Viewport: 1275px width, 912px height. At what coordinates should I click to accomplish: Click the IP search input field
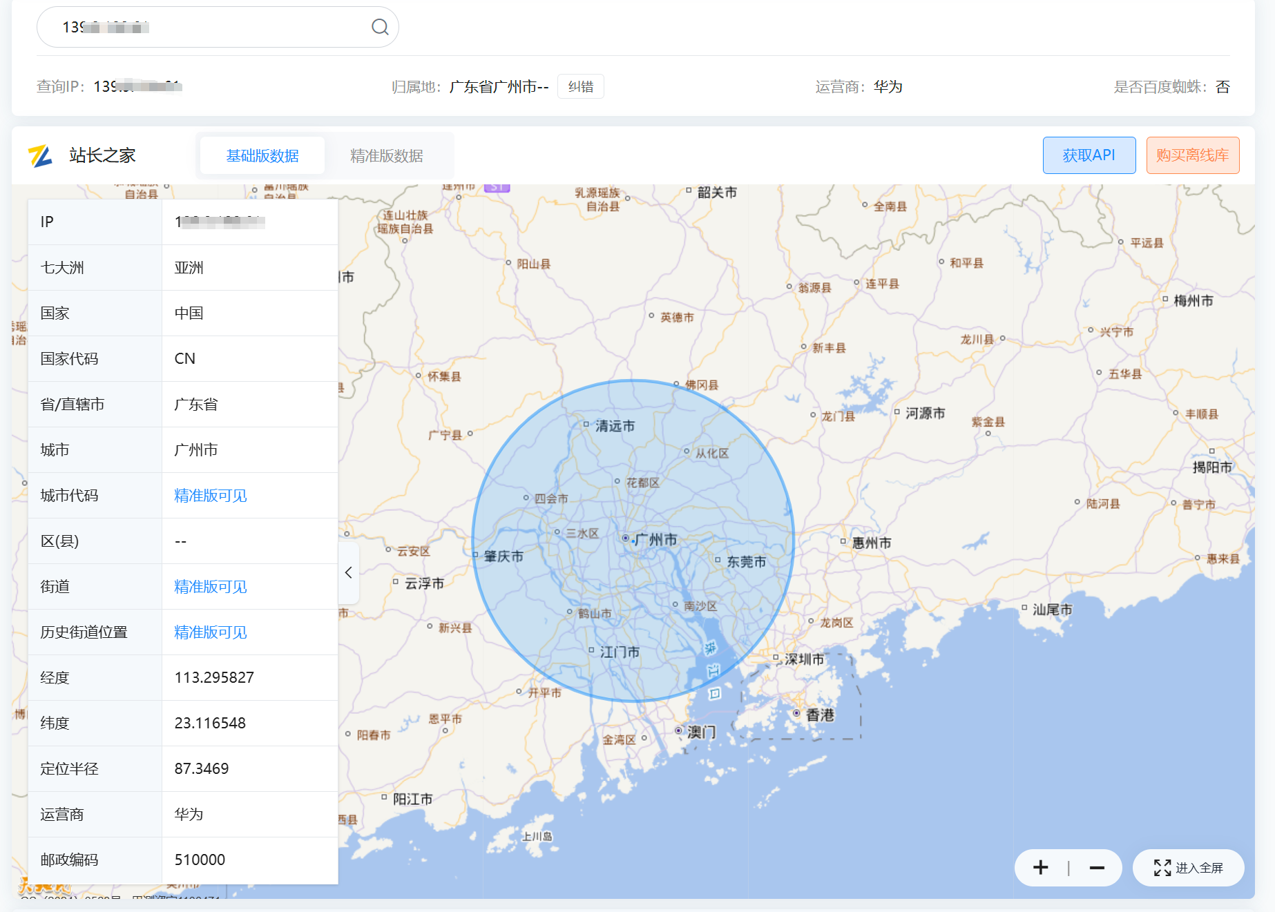tap(207, 27)
